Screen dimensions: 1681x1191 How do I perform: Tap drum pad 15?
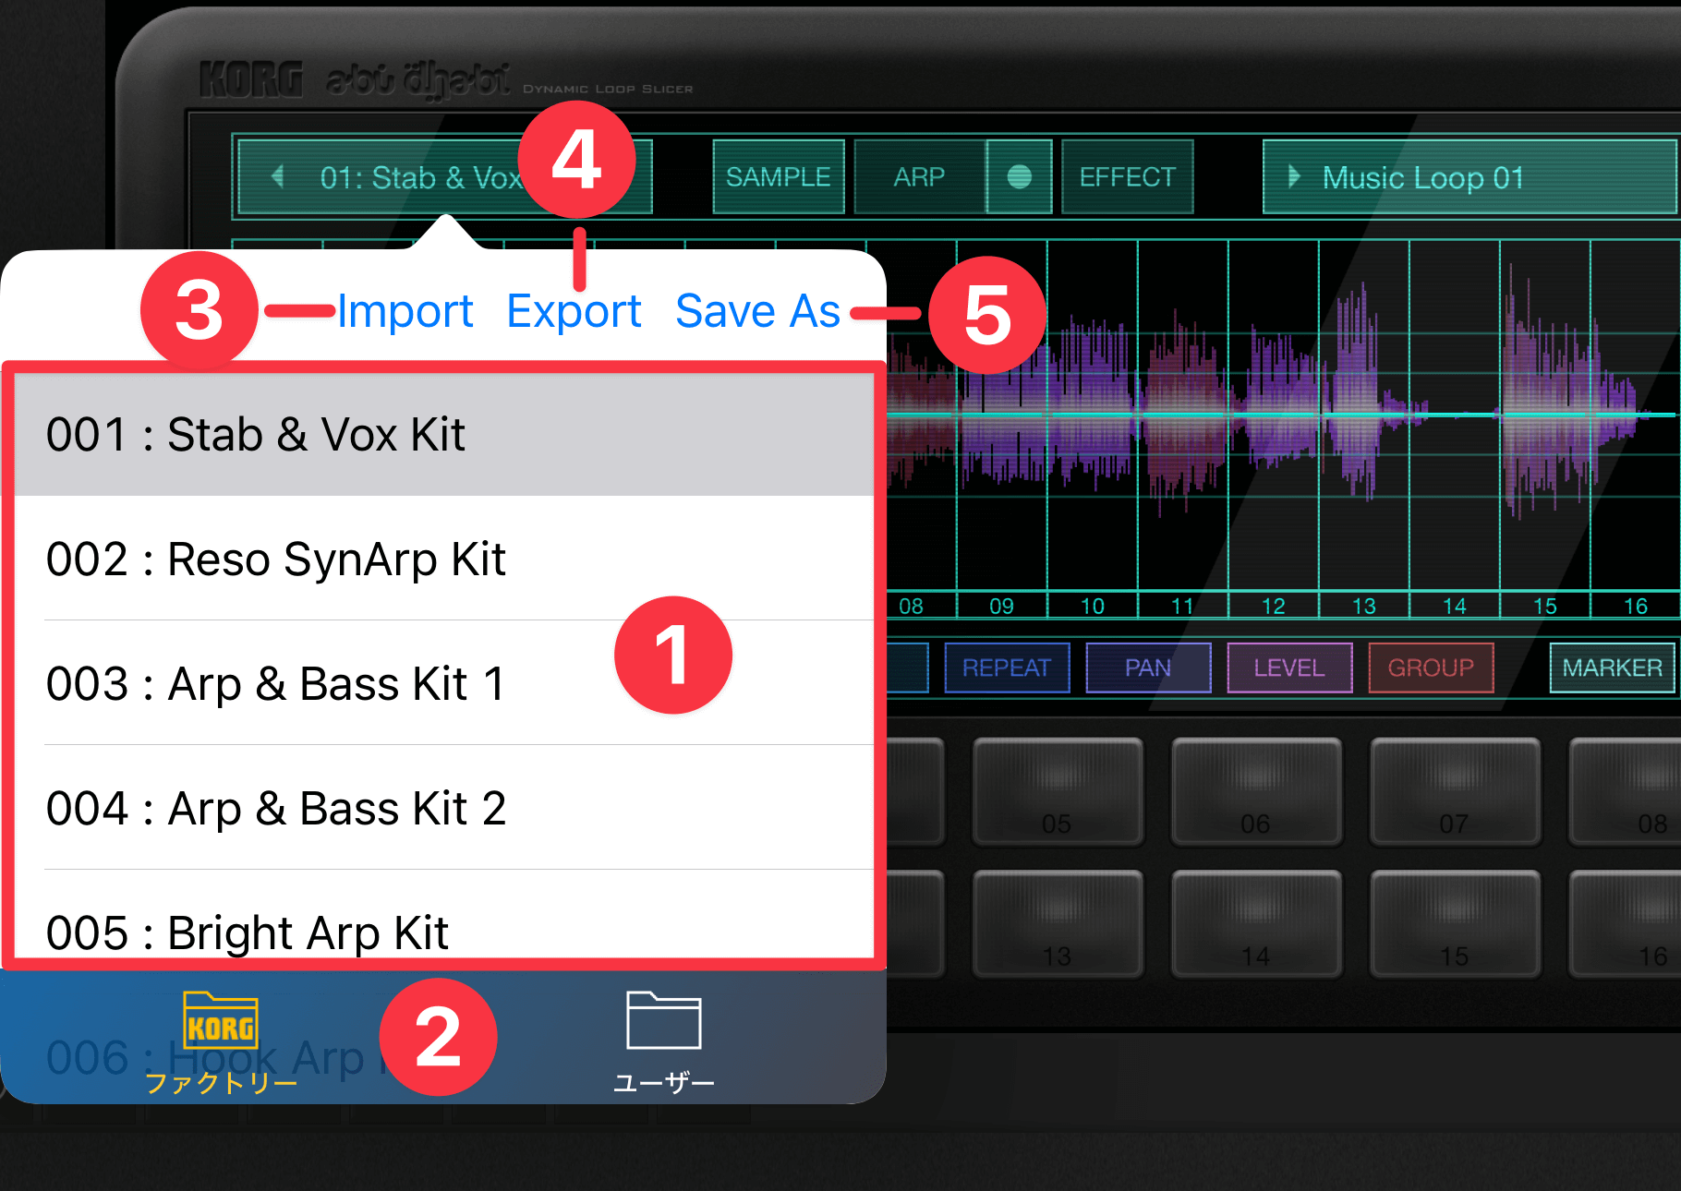click(x=1454, y=923)
